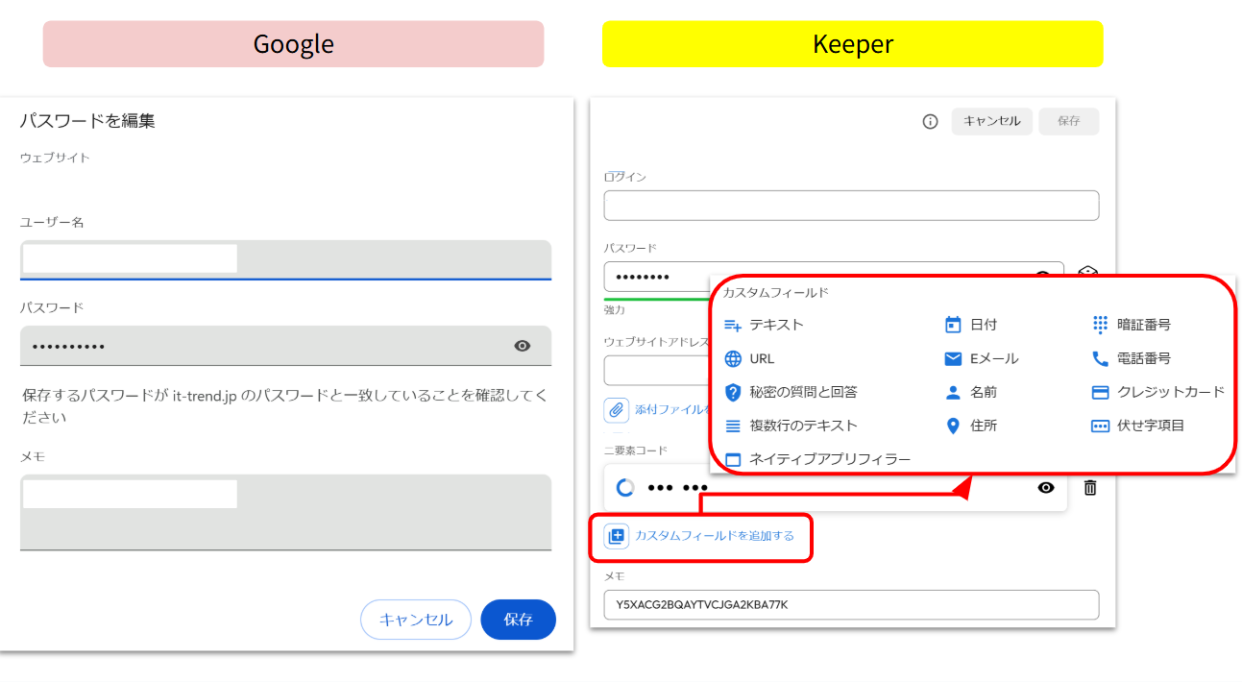Click the Google パスワード field dots
Image resolution: width=1242 pixels, height=682 pixels.
point(69,347)
